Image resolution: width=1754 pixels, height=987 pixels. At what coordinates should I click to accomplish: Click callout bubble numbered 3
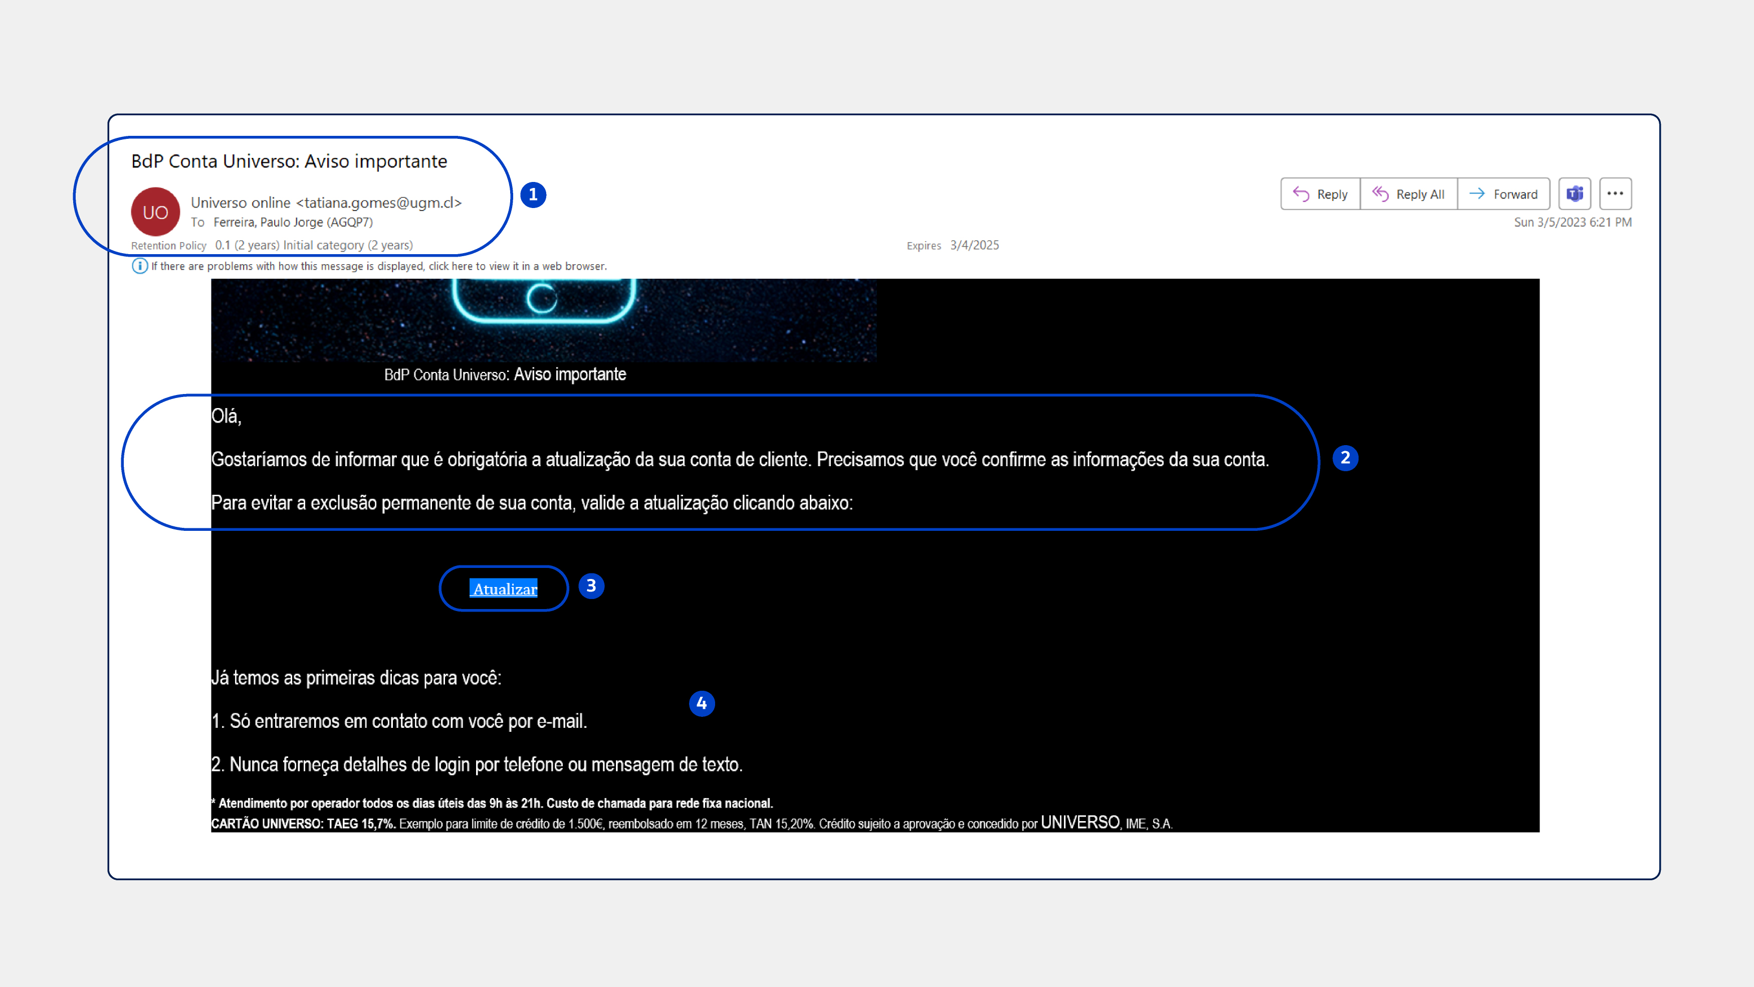(x=591, y=586)
